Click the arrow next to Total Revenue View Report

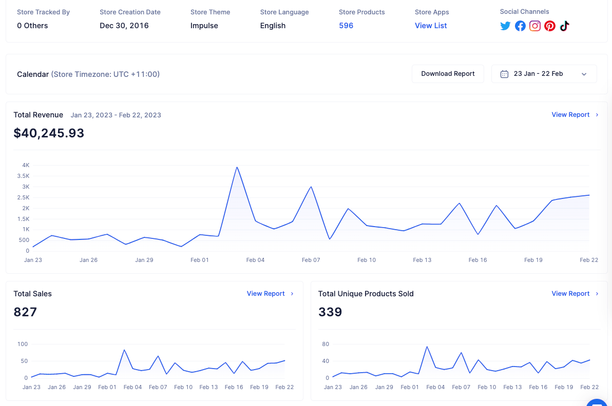[x=597, y=114]
